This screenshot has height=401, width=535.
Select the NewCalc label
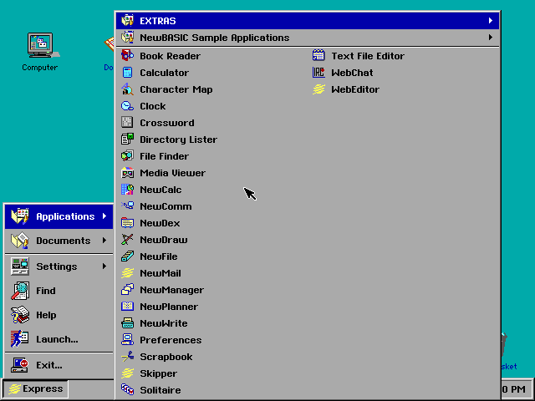point(160,190)
